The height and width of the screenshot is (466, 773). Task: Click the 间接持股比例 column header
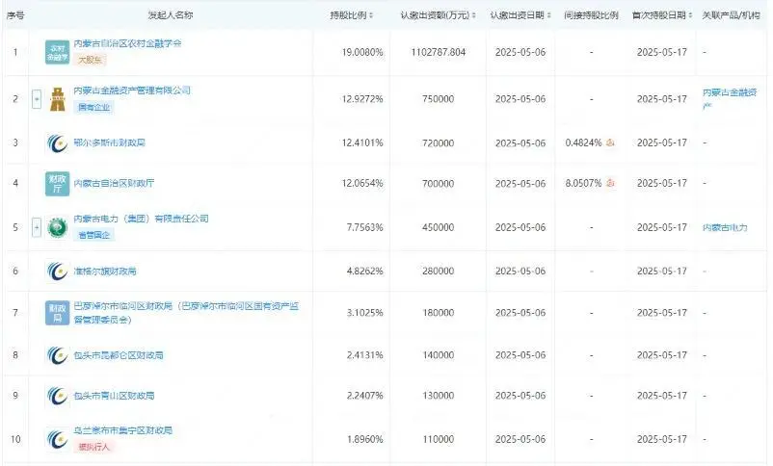(592, 15)
